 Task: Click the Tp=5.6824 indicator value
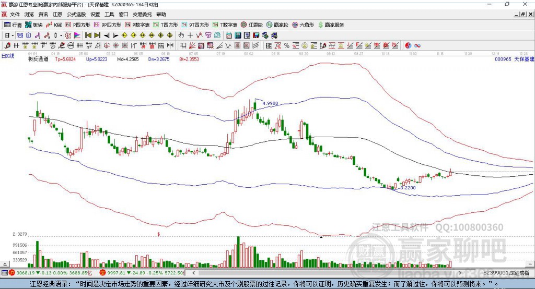(x=65, y=59)
